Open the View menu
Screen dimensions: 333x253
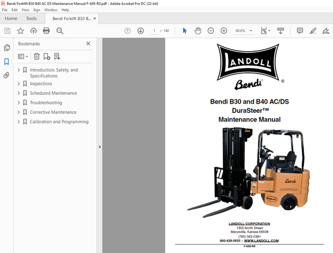25,10
